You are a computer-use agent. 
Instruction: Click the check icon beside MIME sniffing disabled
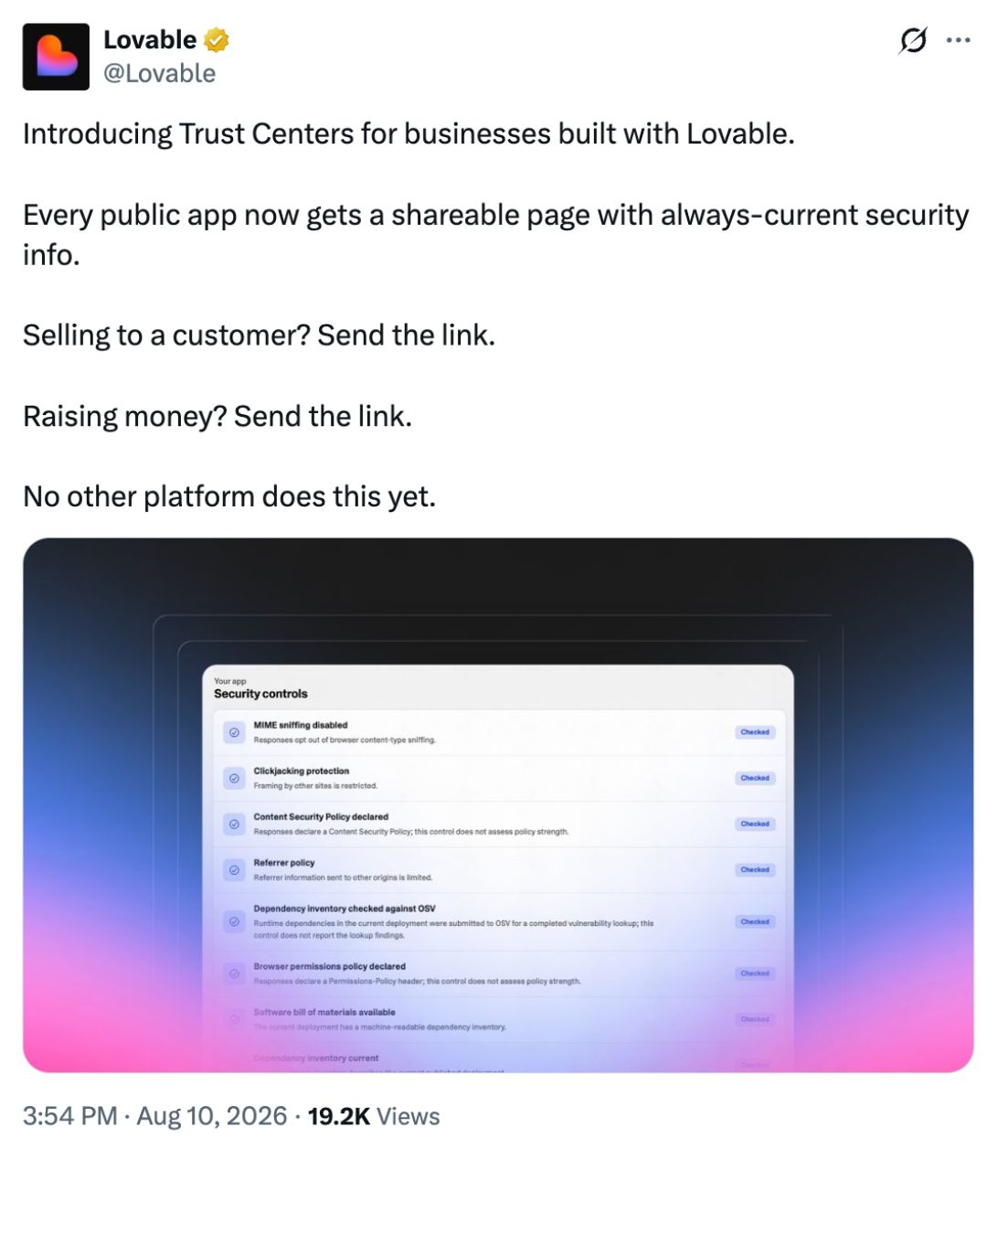[x=234, y=732]
